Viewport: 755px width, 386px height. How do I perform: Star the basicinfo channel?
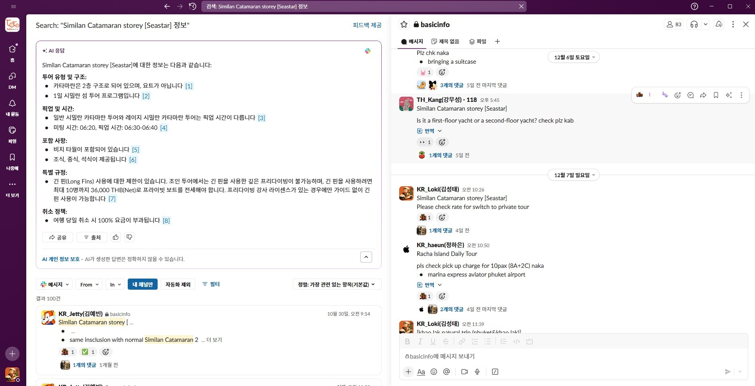[404, 25]
